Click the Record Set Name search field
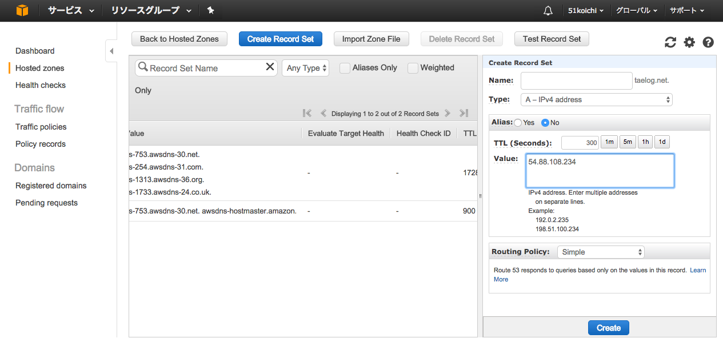 tap(206, 68)
